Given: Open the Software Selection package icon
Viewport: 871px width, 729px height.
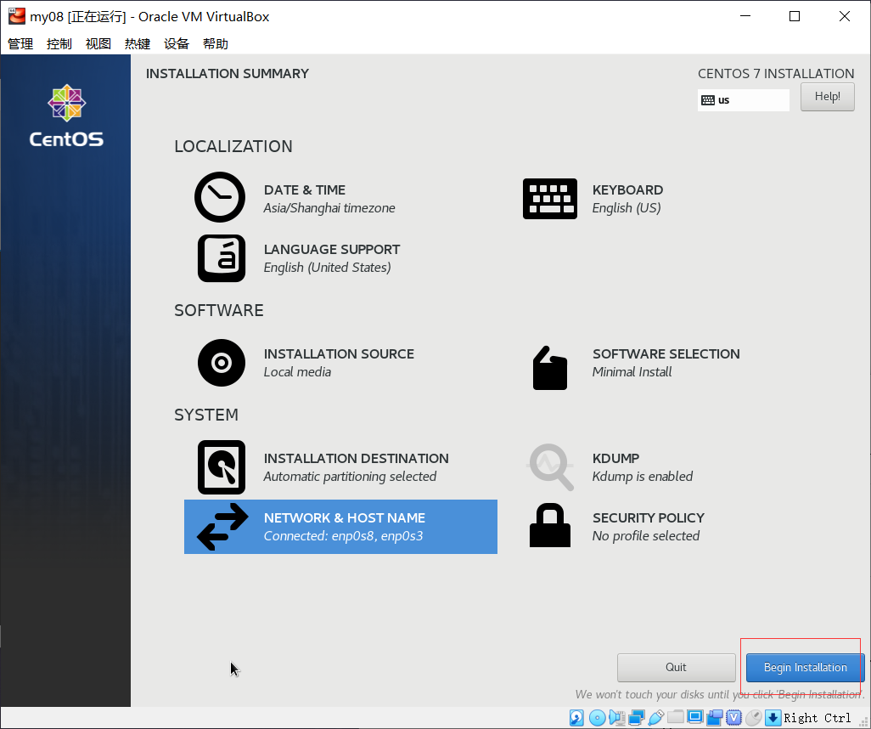Looking at the screenshot, I should (550, 368).
